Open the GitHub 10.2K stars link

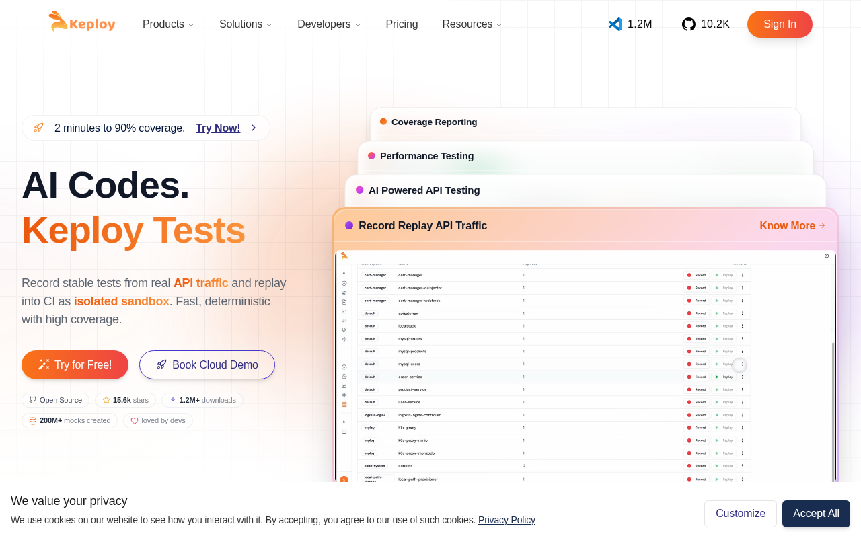tap(706, 24)
